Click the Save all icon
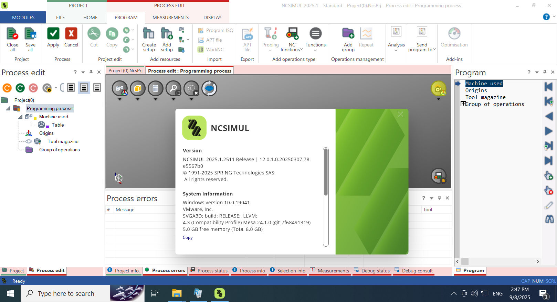 pos(30,34)
